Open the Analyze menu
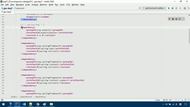Screen dimensions: 190x107 click(x=35, y=5)
